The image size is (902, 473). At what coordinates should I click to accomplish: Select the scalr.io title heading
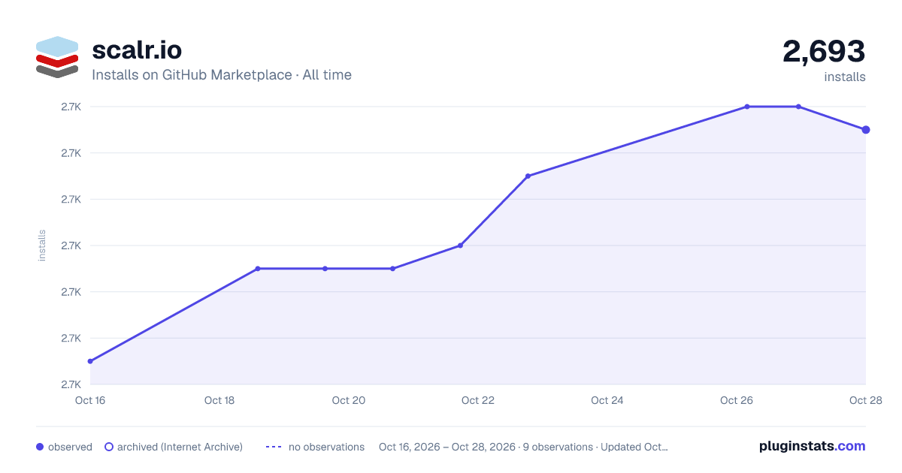click(x=137, y=50)
